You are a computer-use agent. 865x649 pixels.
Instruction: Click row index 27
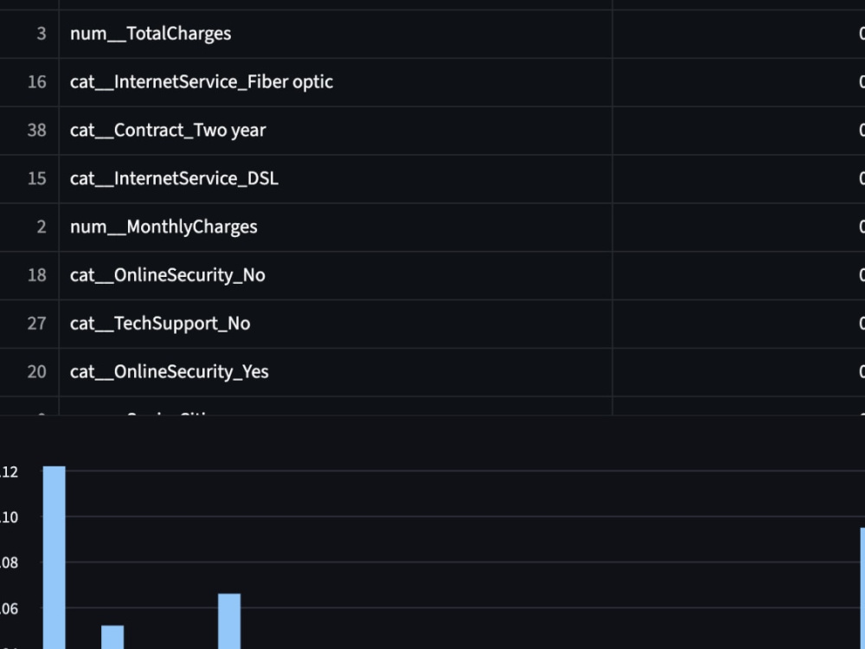pyautogui.click(x=29, y=324)
